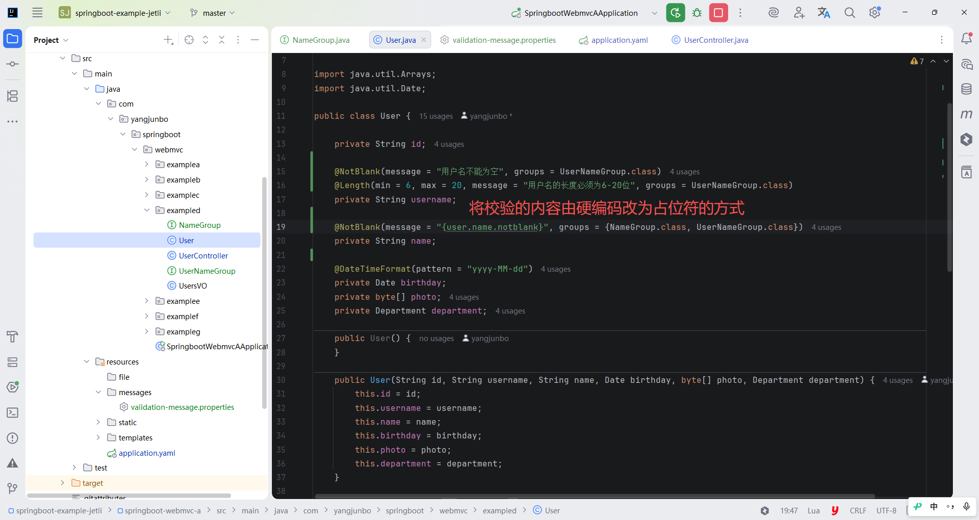This screenshot has height=520, width=979.
Task: Debug SpringbootWebmvcAApplication with bug icon
Action: pos(697,13)
